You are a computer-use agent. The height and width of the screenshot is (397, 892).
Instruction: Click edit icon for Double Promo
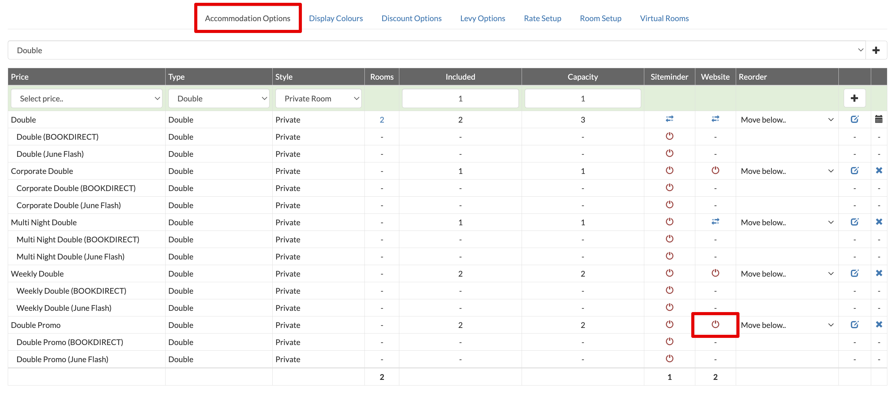[854, 325]
